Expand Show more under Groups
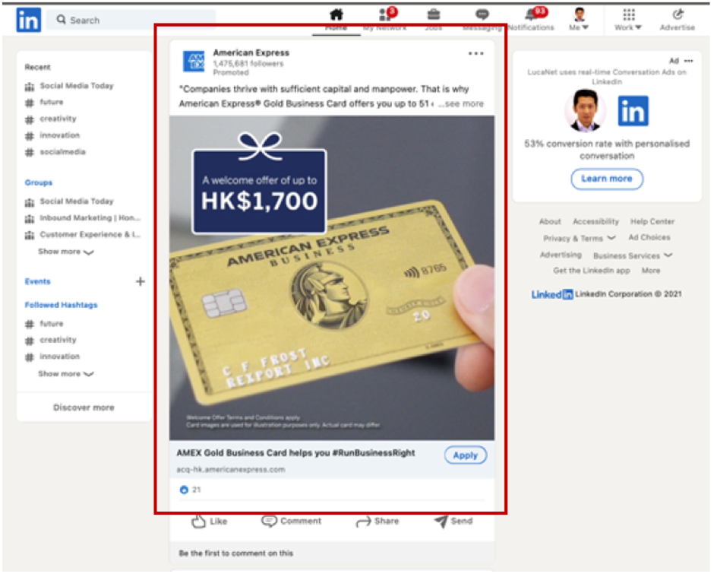This screenshot has width=714, height=577. pyautogui.click(x=66, y=252)
